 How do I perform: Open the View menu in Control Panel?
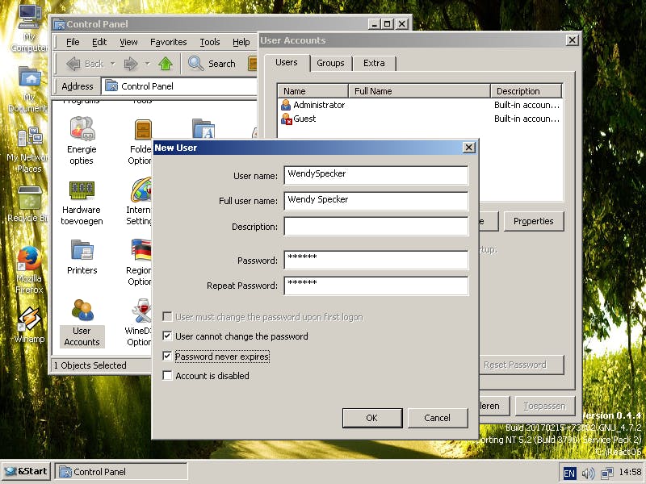point(128,42)
